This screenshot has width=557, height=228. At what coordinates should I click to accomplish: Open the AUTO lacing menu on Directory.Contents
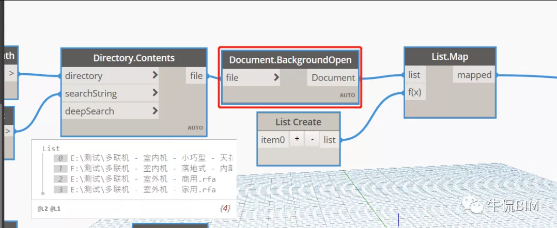(x=195, y=127)
